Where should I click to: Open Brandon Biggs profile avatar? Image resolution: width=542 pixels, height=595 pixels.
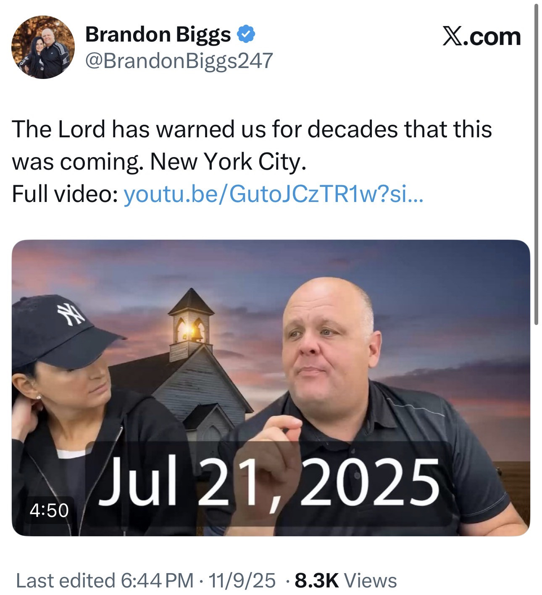pos(43,47)
